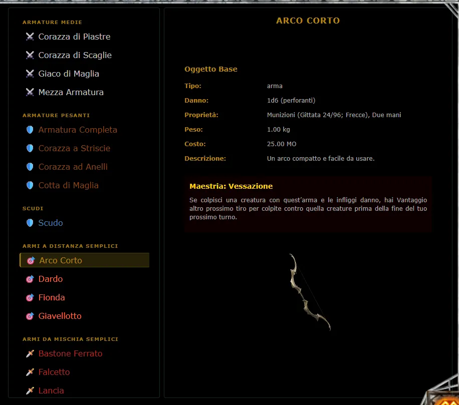Click the weight value 1.00 kg

tap(279, 130)
